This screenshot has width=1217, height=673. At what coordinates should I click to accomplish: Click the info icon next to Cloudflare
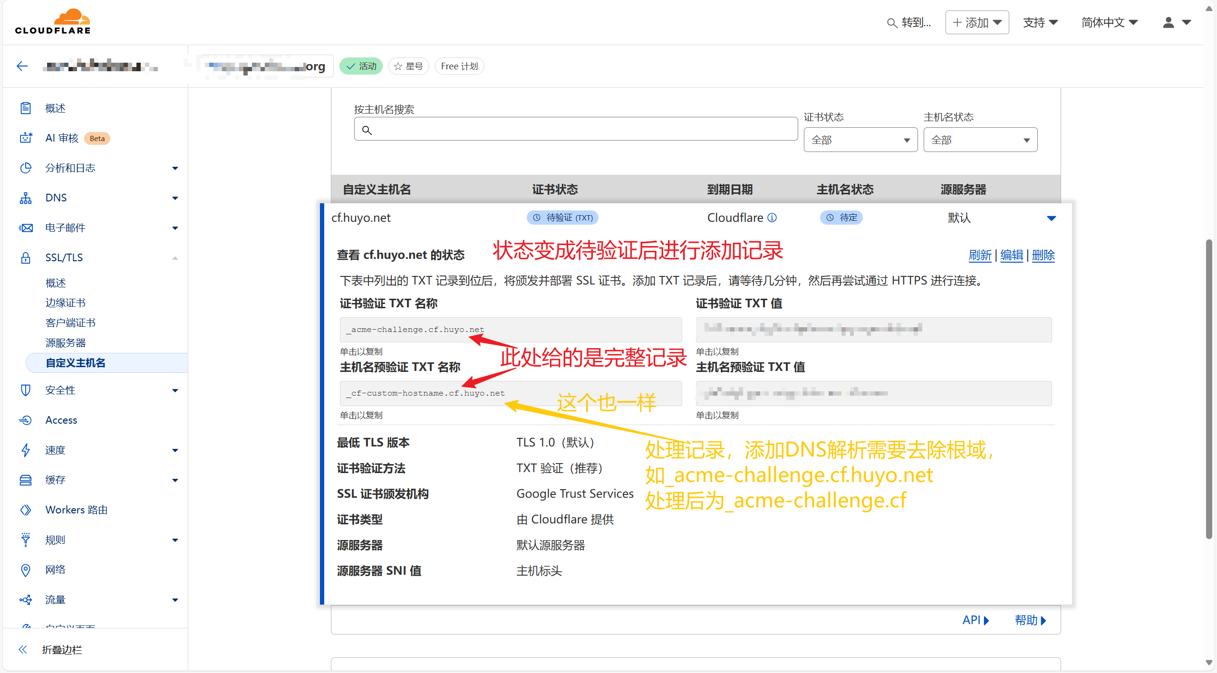click(x=773, y=218)
